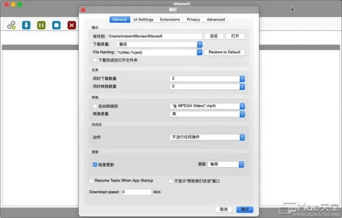
Task: Open the Privacy tab
Action: (193, 20)
